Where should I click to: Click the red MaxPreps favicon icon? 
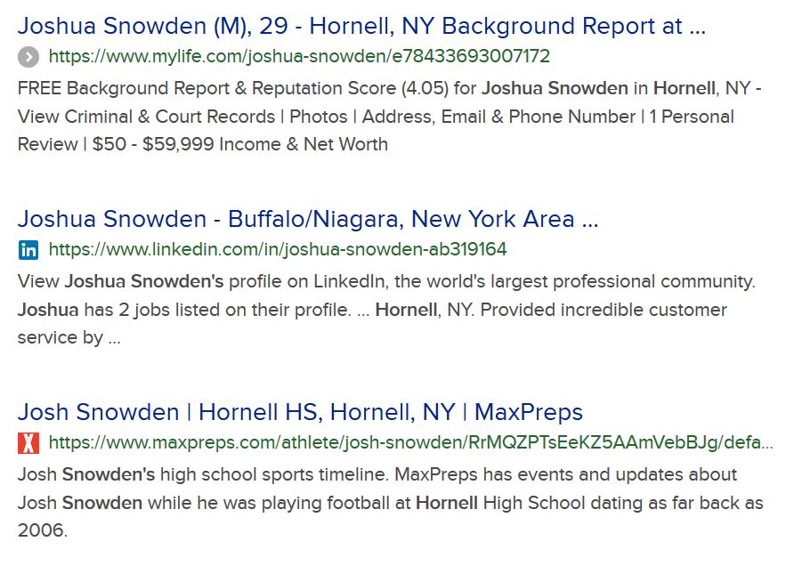(28, 442)
